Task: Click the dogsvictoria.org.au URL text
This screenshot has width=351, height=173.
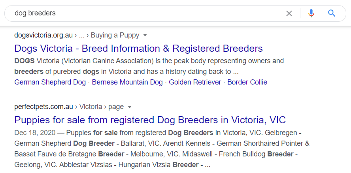Action: 43,35
